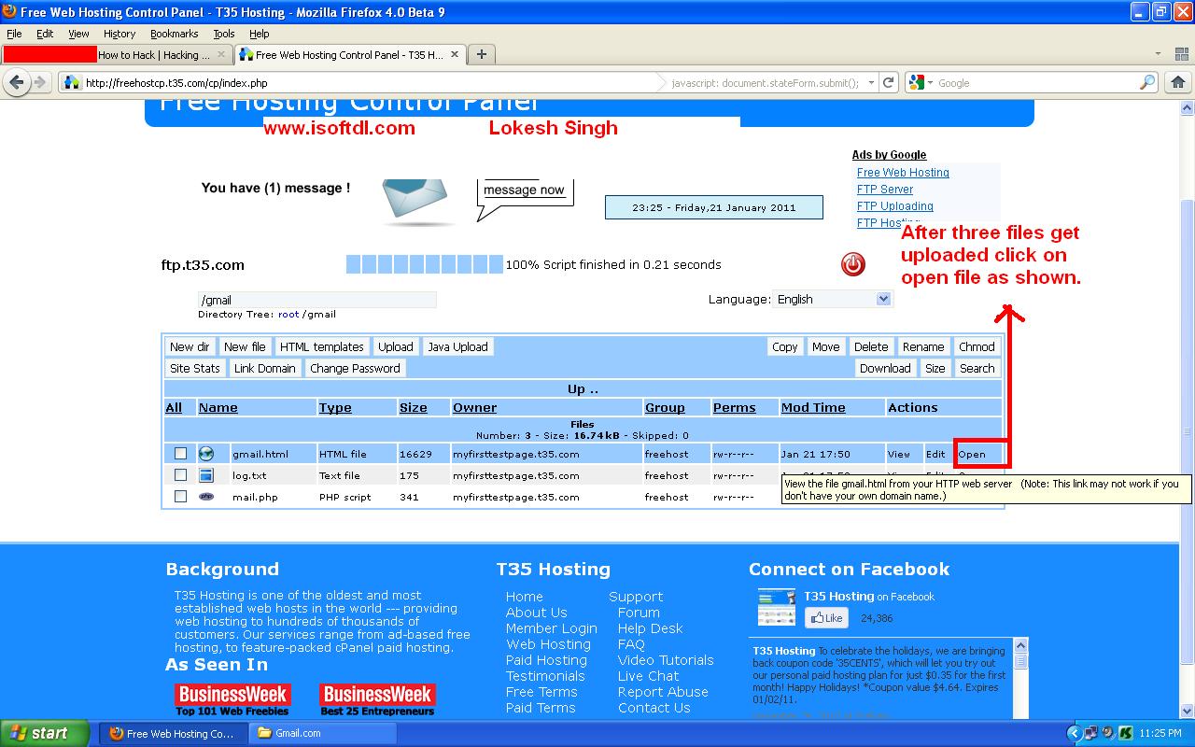This screenshot has height=747, width=1195.
Task: Click the T35 Hosting Facebook thumbnail
Action: click(776, 607)
